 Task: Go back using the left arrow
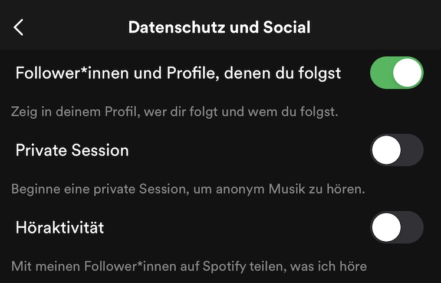19,27
